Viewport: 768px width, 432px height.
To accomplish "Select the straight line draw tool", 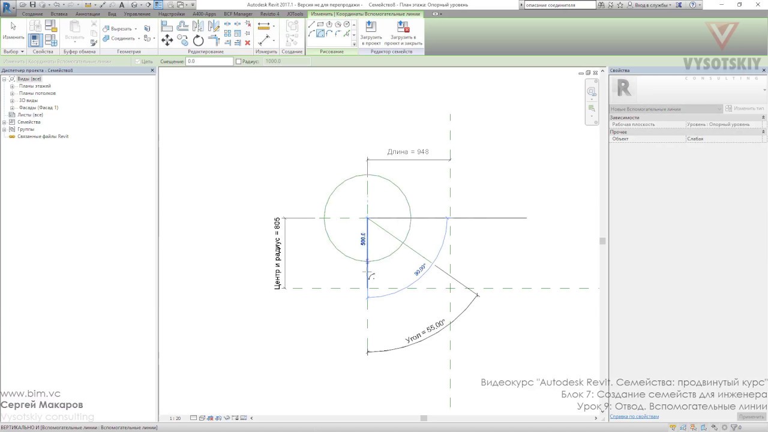I will [x=311, y=25].
